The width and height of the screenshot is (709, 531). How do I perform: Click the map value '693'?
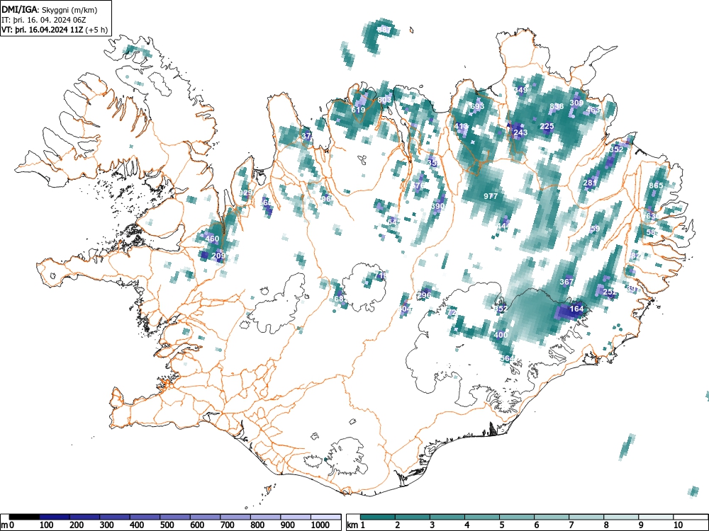477,106
